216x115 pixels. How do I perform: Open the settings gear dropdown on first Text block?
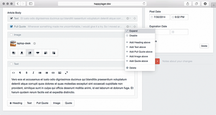(128, 18)
